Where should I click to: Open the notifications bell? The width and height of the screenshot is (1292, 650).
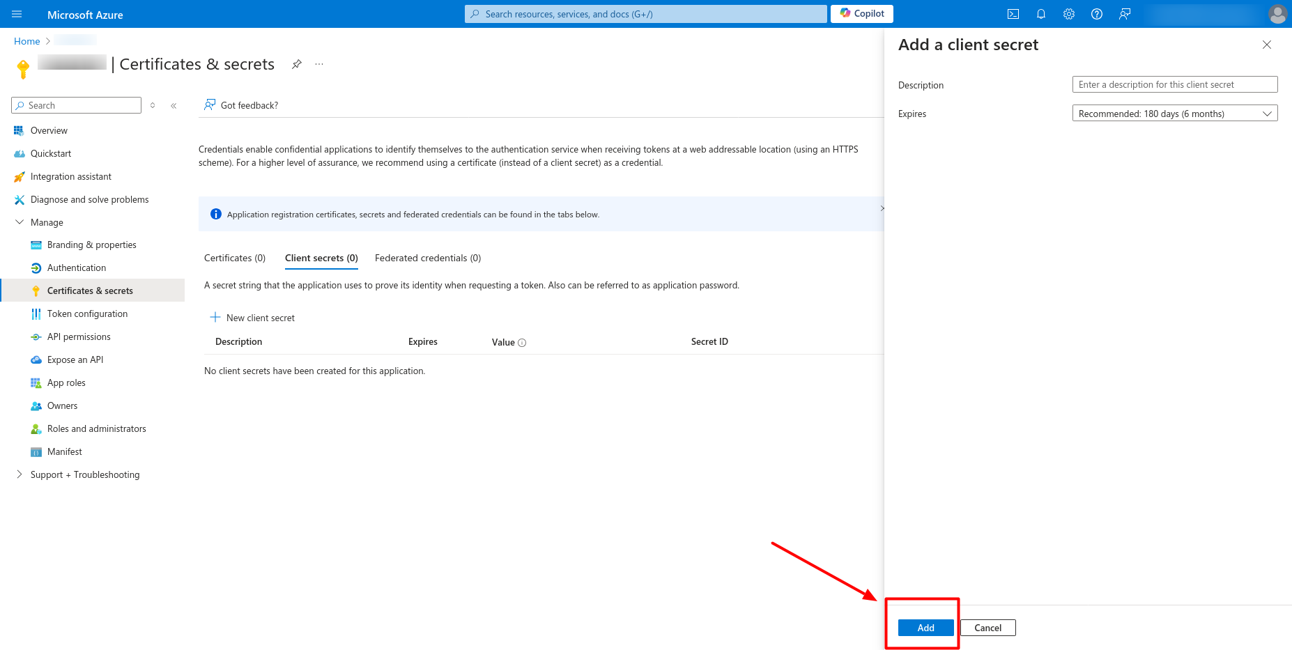click(1041, 14)
